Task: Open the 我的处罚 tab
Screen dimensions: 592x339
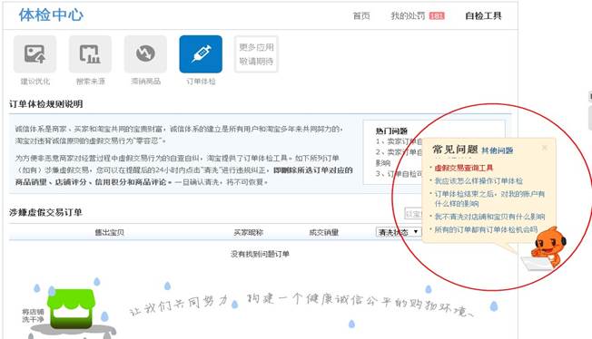Action: point(408,15)
